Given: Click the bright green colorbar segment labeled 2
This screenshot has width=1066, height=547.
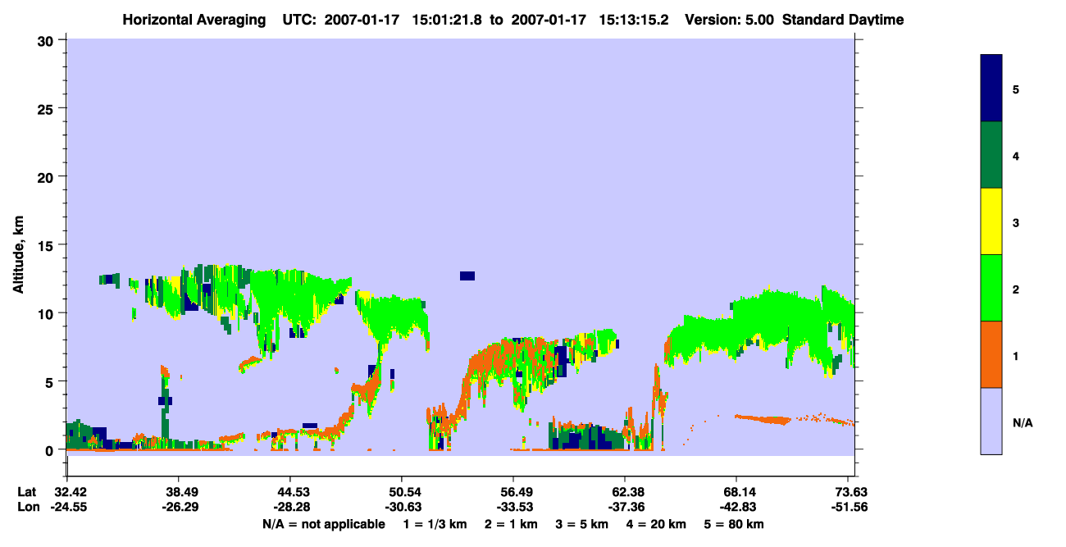Looking at the screenshot, I should tap(991, 288).
